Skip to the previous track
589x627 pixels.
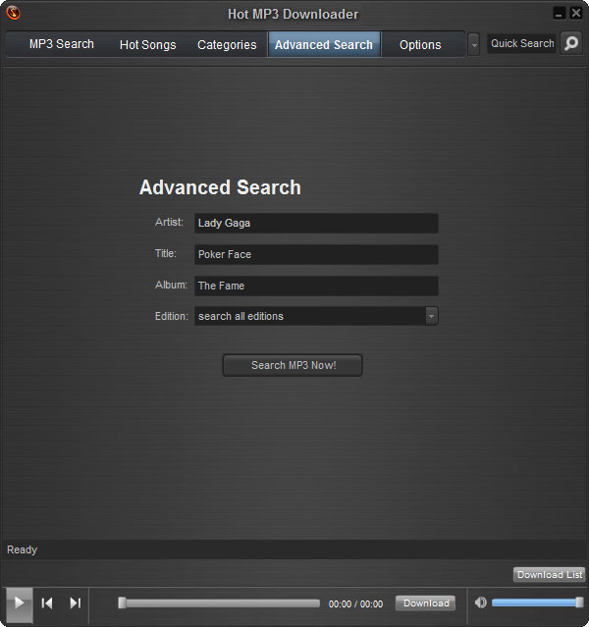tap(47, 603)
